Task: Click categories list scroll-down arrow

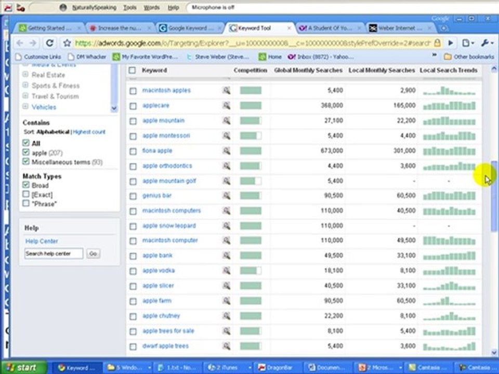Action: (114, 109)
